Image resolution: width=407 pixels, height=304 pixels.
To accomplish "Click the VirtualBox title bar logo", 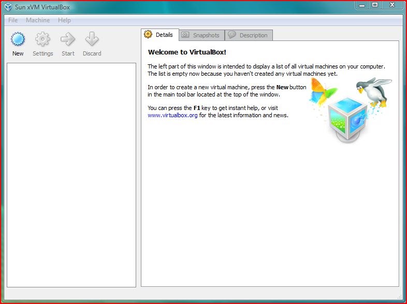I will pos(8,7).
